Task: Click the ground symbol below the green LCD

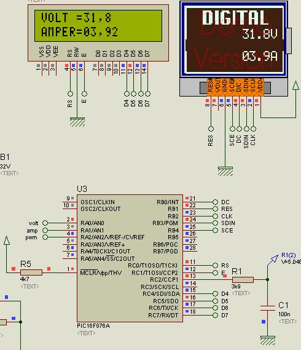Action: 77,122
